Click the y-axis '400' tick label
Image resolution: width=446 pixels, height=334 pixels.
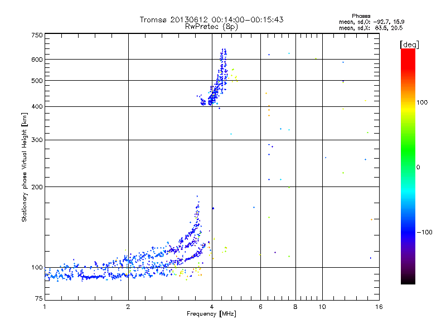point(37,107)
